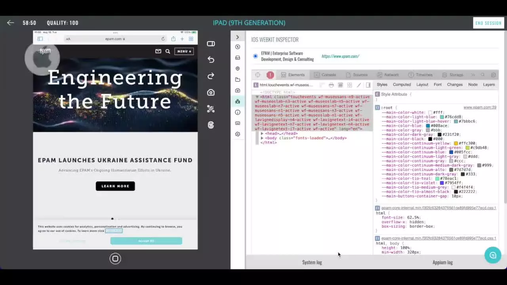
Task: Click the print styles icon in DOM toolbar
Action: point(331,85)
